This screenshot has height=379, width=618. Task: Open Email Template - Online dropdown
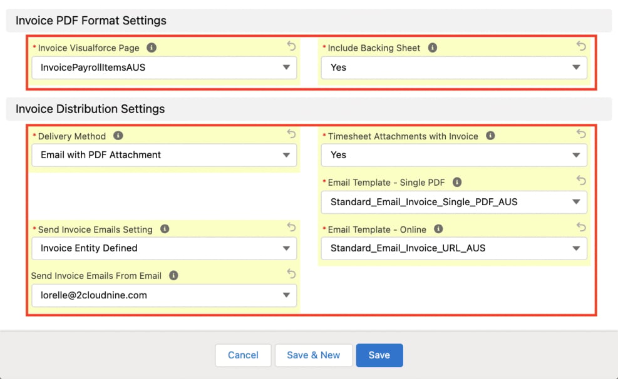pyautogui.click(x=454, y=248)
